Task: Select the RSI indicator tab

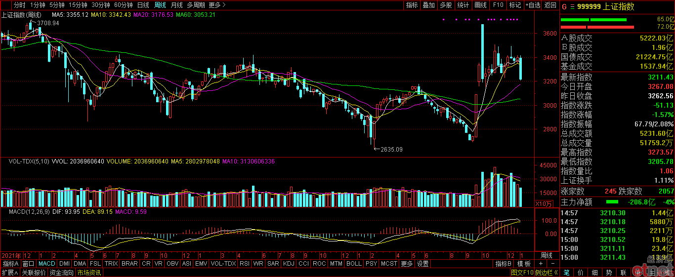Action: (x=245, y=264)
